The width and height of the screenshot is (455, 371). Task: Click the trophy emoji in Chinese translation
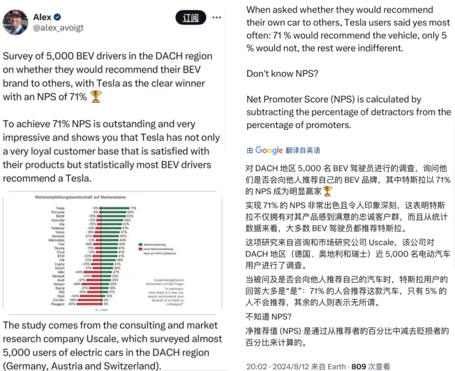coord(327,191)
